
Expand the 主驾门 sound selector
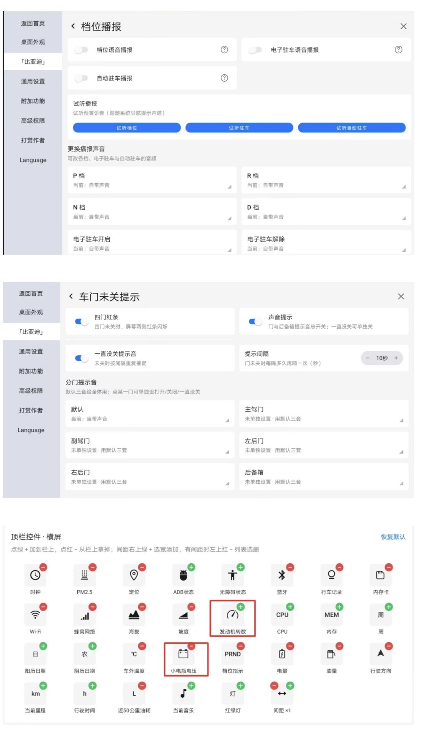pyautogui.click(x=324, y=414)
